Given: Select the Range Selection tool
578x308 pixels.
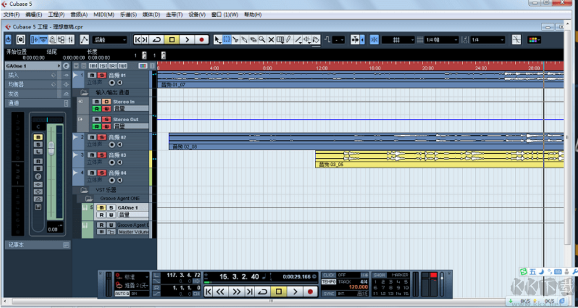Looking at the screenshot, I should [227, 39].
